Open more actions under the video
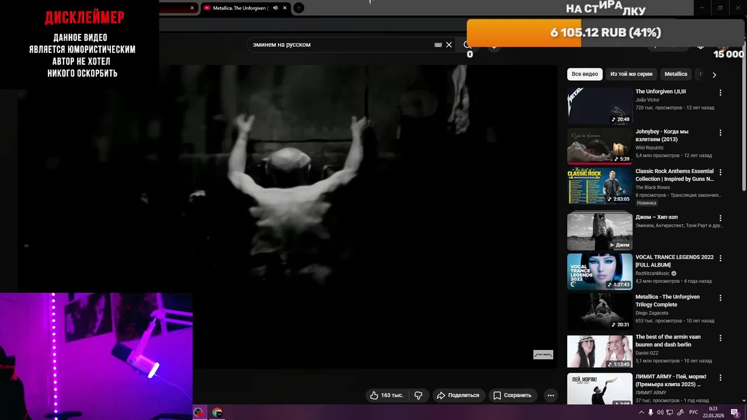 point(550,395)
